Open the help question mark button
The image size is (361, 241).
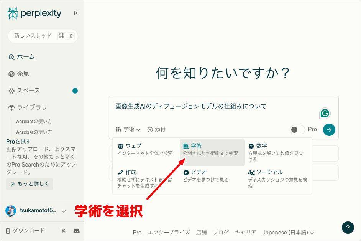coord(348,227)
